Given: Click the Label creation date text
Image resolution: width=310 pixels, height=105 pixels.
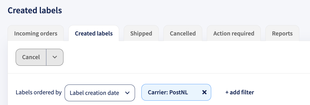Looking at the screenshot, I should (94, 93).
